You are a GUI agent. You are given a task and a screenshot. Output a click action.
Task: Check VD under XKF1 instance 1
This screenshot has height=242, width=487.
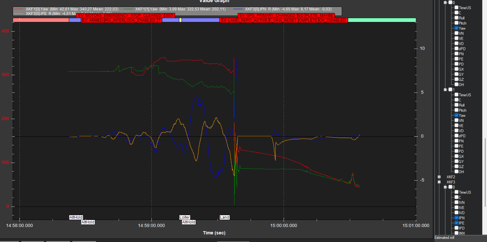(456, 131)
